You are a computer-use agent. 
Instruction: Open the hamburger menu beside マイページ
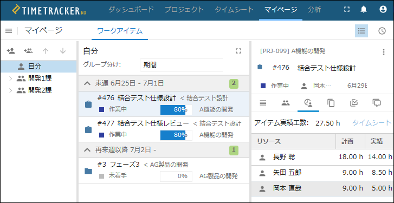(9, 31)
